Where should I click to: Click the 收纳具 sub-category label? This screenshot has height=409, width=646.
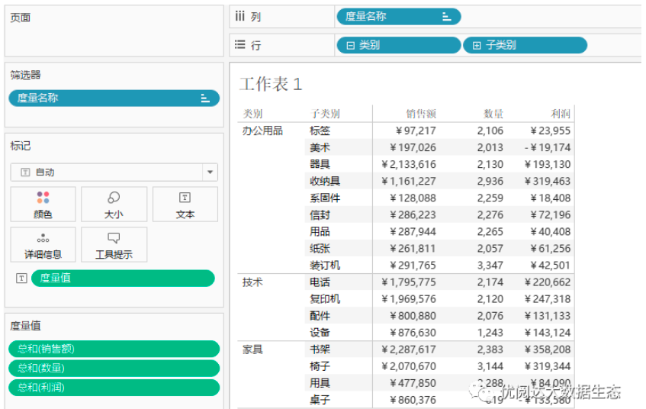pyautogui.click(x=325, y=182)
